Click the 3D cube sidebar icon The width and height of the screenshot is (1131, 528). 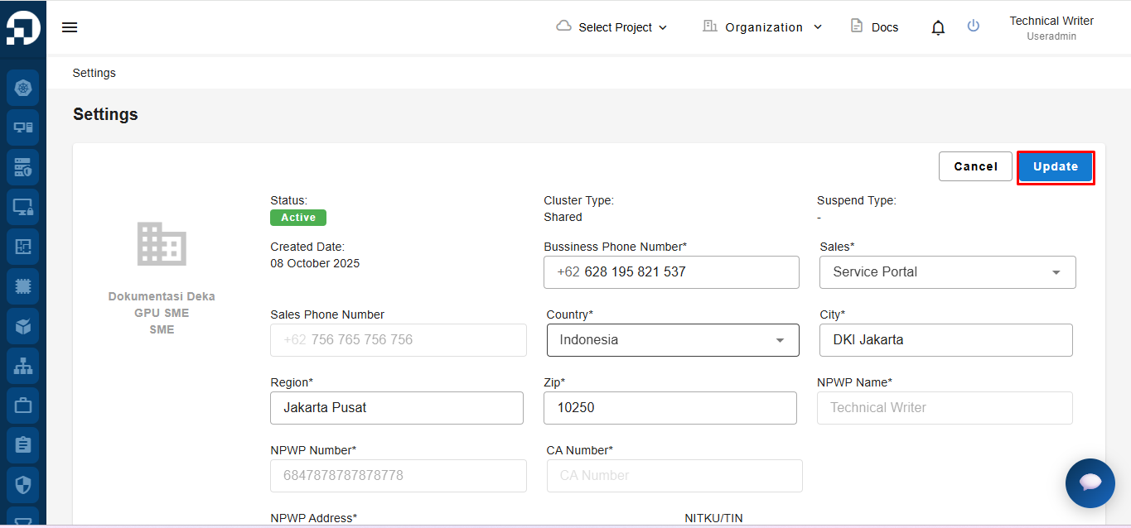coord(23,326)
